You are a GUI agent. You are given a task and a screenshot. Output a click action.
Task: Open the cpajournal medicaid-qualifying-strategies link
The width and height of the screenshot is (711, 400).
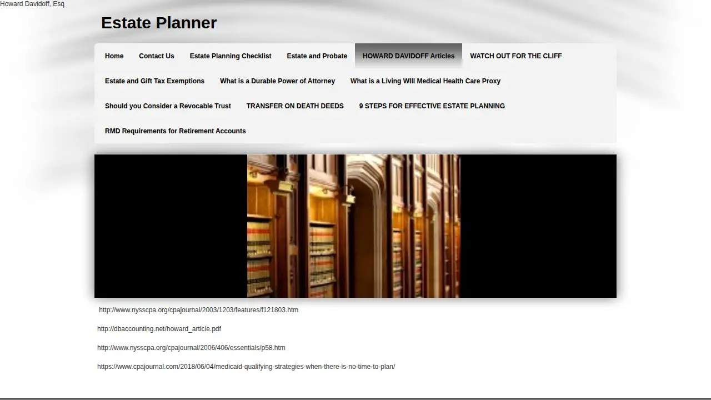coord(246,367)
